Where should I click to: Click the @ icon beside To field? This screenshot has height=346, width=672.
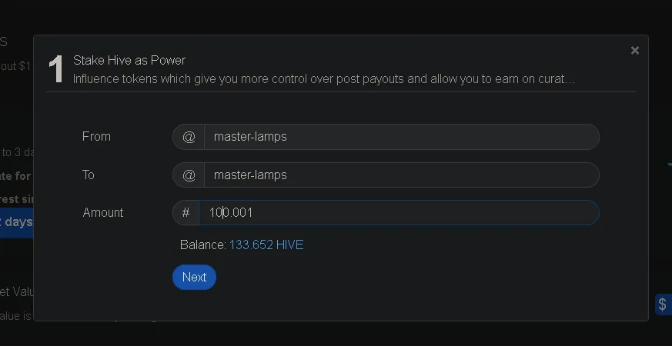(x=189, y=175)
